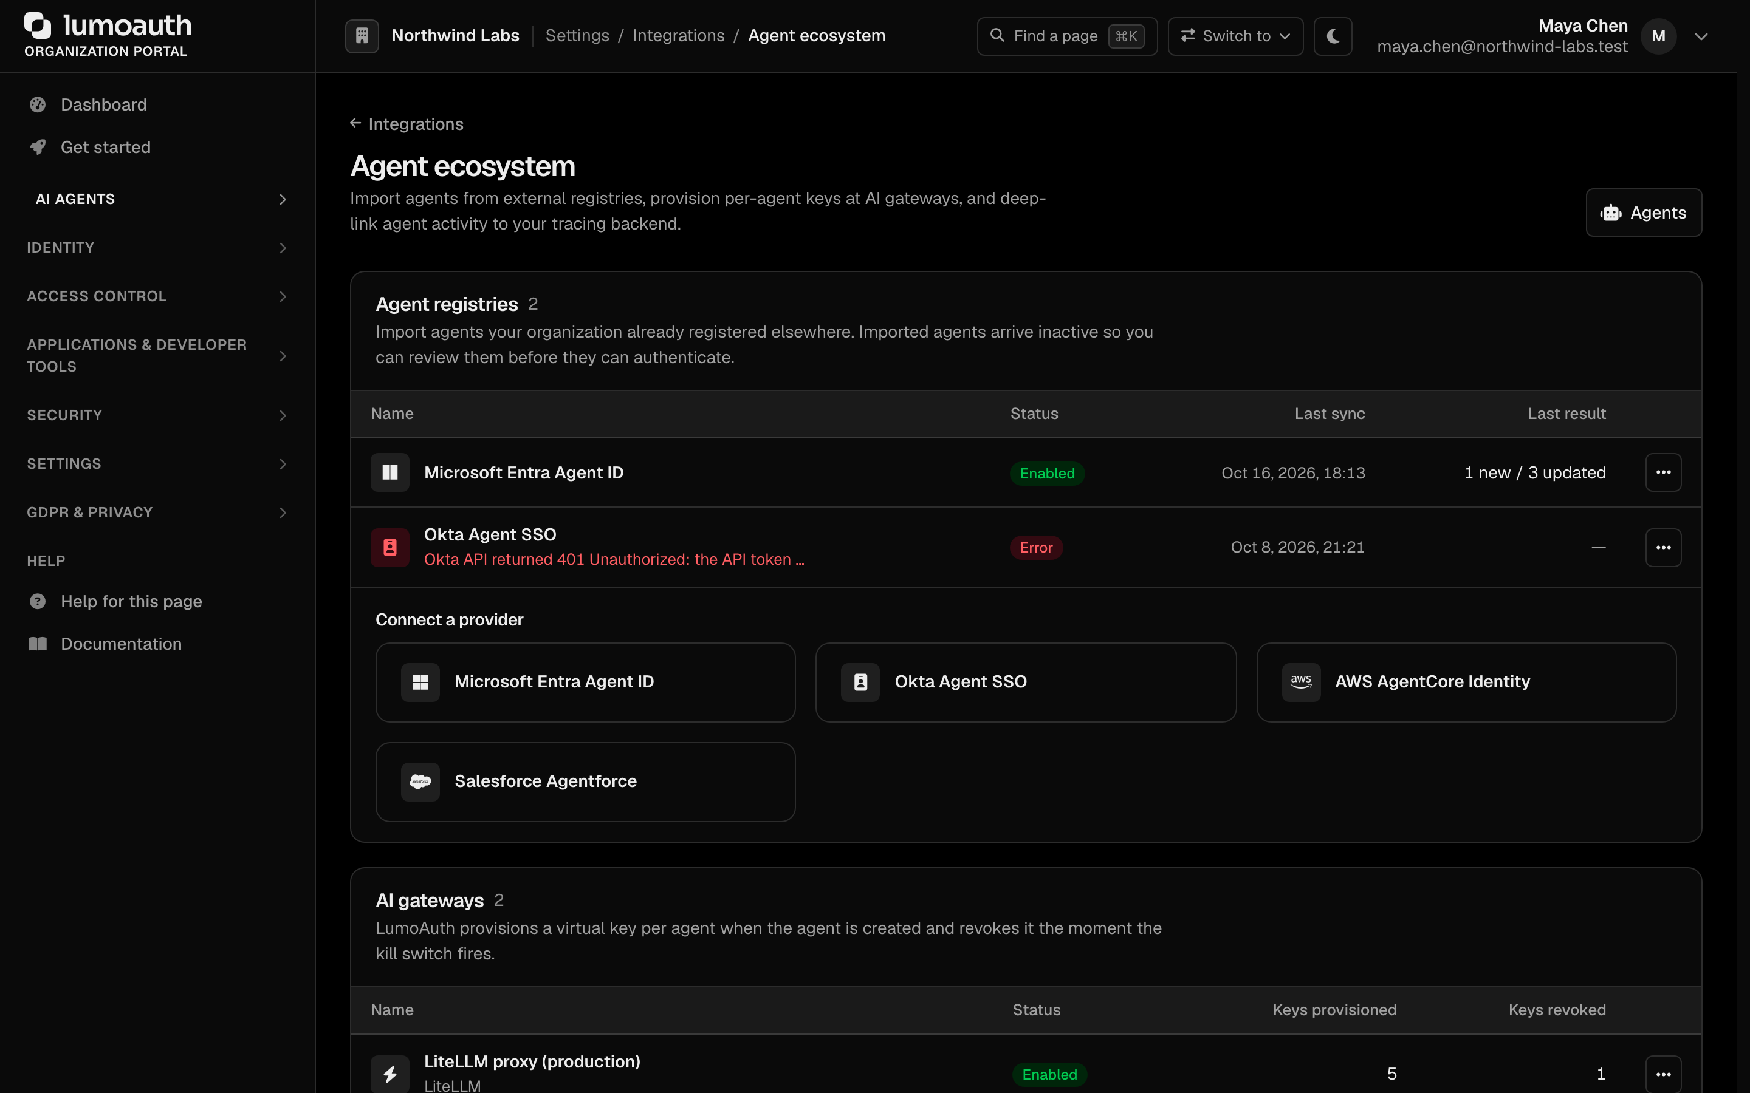Click the Microsoft Entra Agent ID row icon

389,473
